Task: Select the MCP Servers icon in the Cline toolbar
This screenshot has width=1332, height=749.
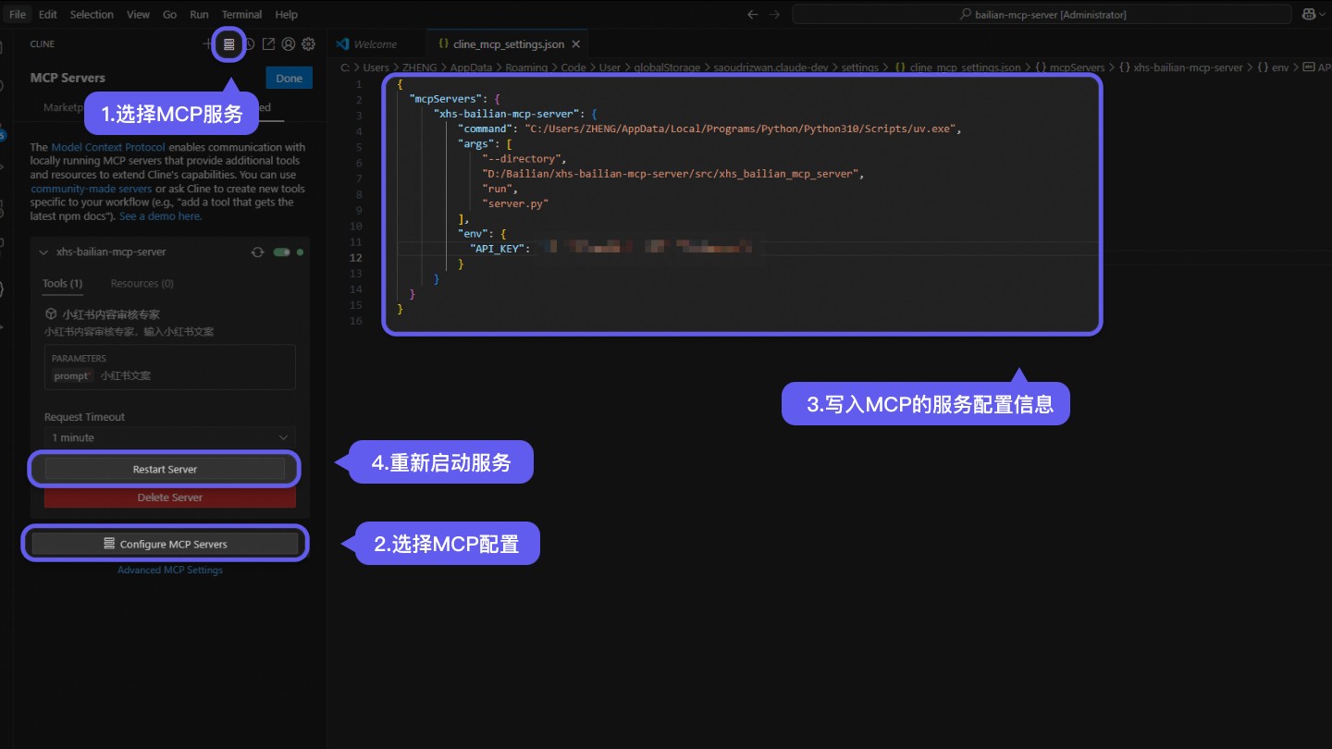Action: click(227, 43)
